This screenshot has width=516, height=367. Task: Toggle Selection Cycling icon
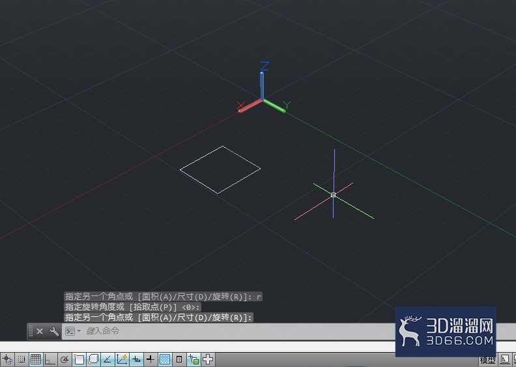tap(193, 359)
